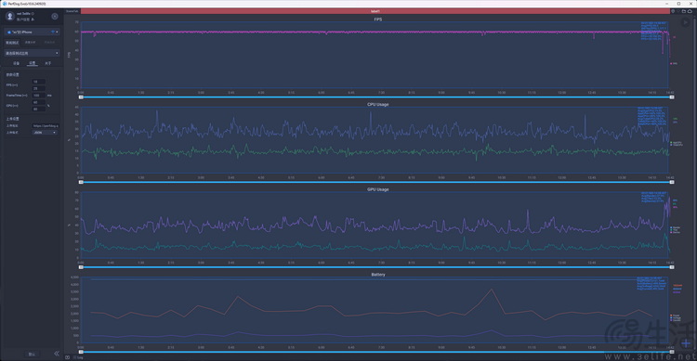697x361 pixels.
Task: Click the play button right of FPS chart
Action: (685, 21)
